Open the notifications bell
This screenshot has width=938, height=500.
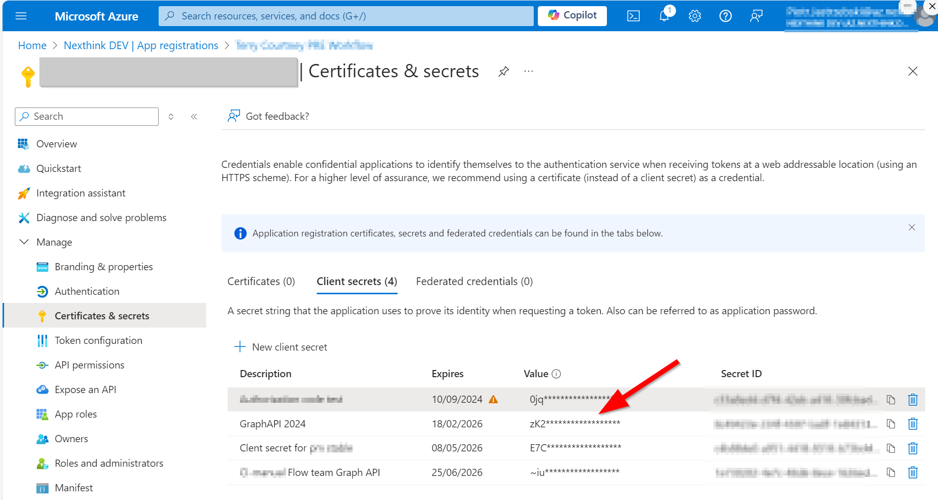664,16
